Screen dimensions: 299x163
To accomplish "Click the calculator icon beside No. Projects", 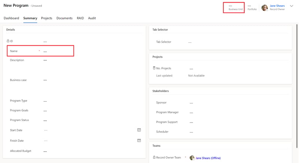I will click(x=154, y=68).
